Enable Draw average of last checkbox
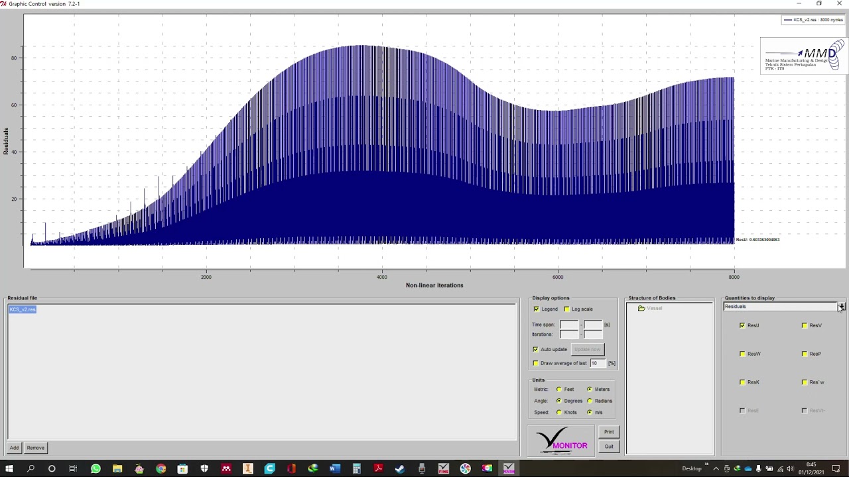Viewport: 849px width, 477px height. coord(536,363)
